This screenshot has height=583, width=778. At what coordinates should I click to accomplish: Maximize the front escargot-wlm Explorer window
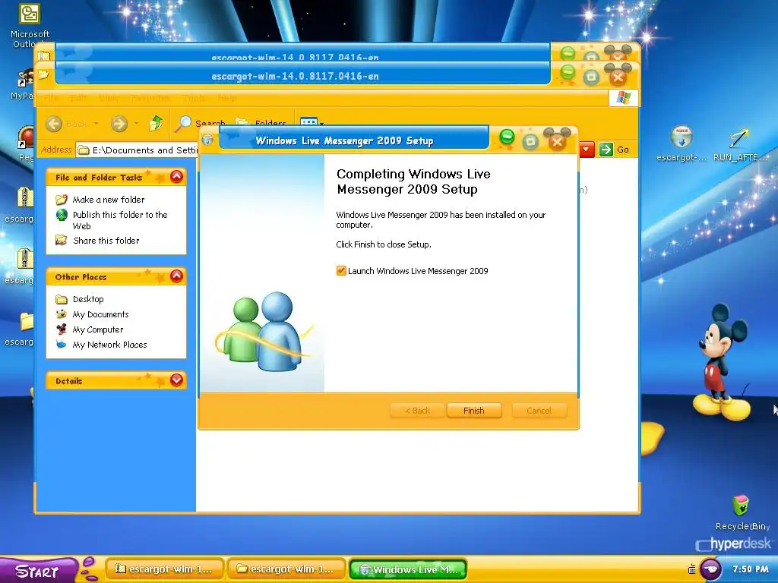[591, 77]
